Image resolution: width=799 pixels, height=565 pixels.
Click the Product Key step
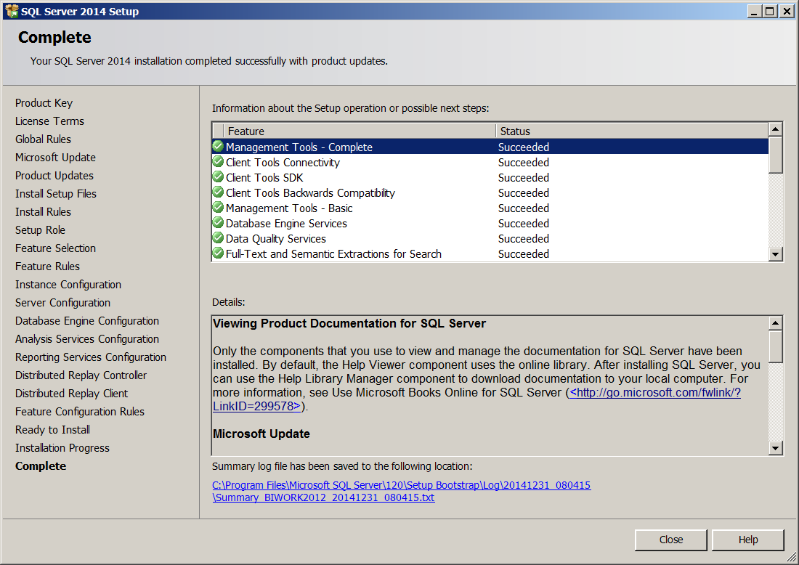(x=44, y=103)
